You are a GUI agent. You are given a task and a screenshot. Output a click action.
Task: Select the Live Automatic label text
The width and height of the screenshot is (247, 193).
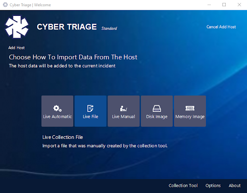point(57,117)
